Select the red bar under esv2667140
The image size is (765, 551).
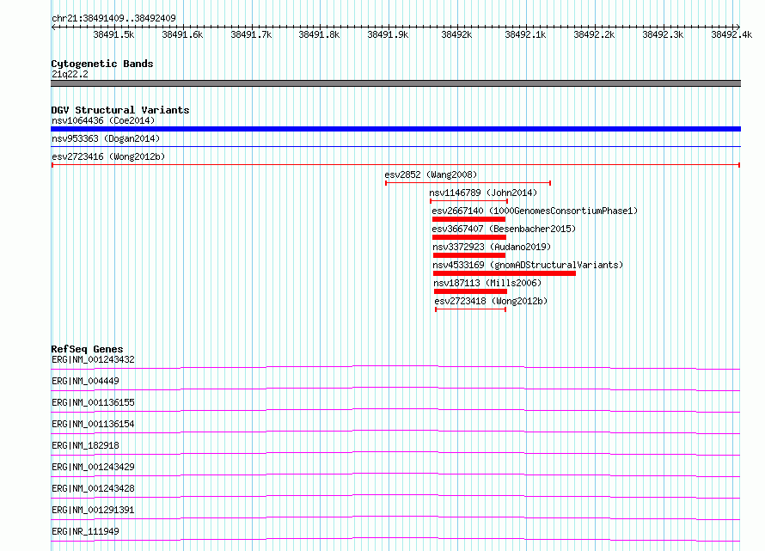(x=468, y=219)
